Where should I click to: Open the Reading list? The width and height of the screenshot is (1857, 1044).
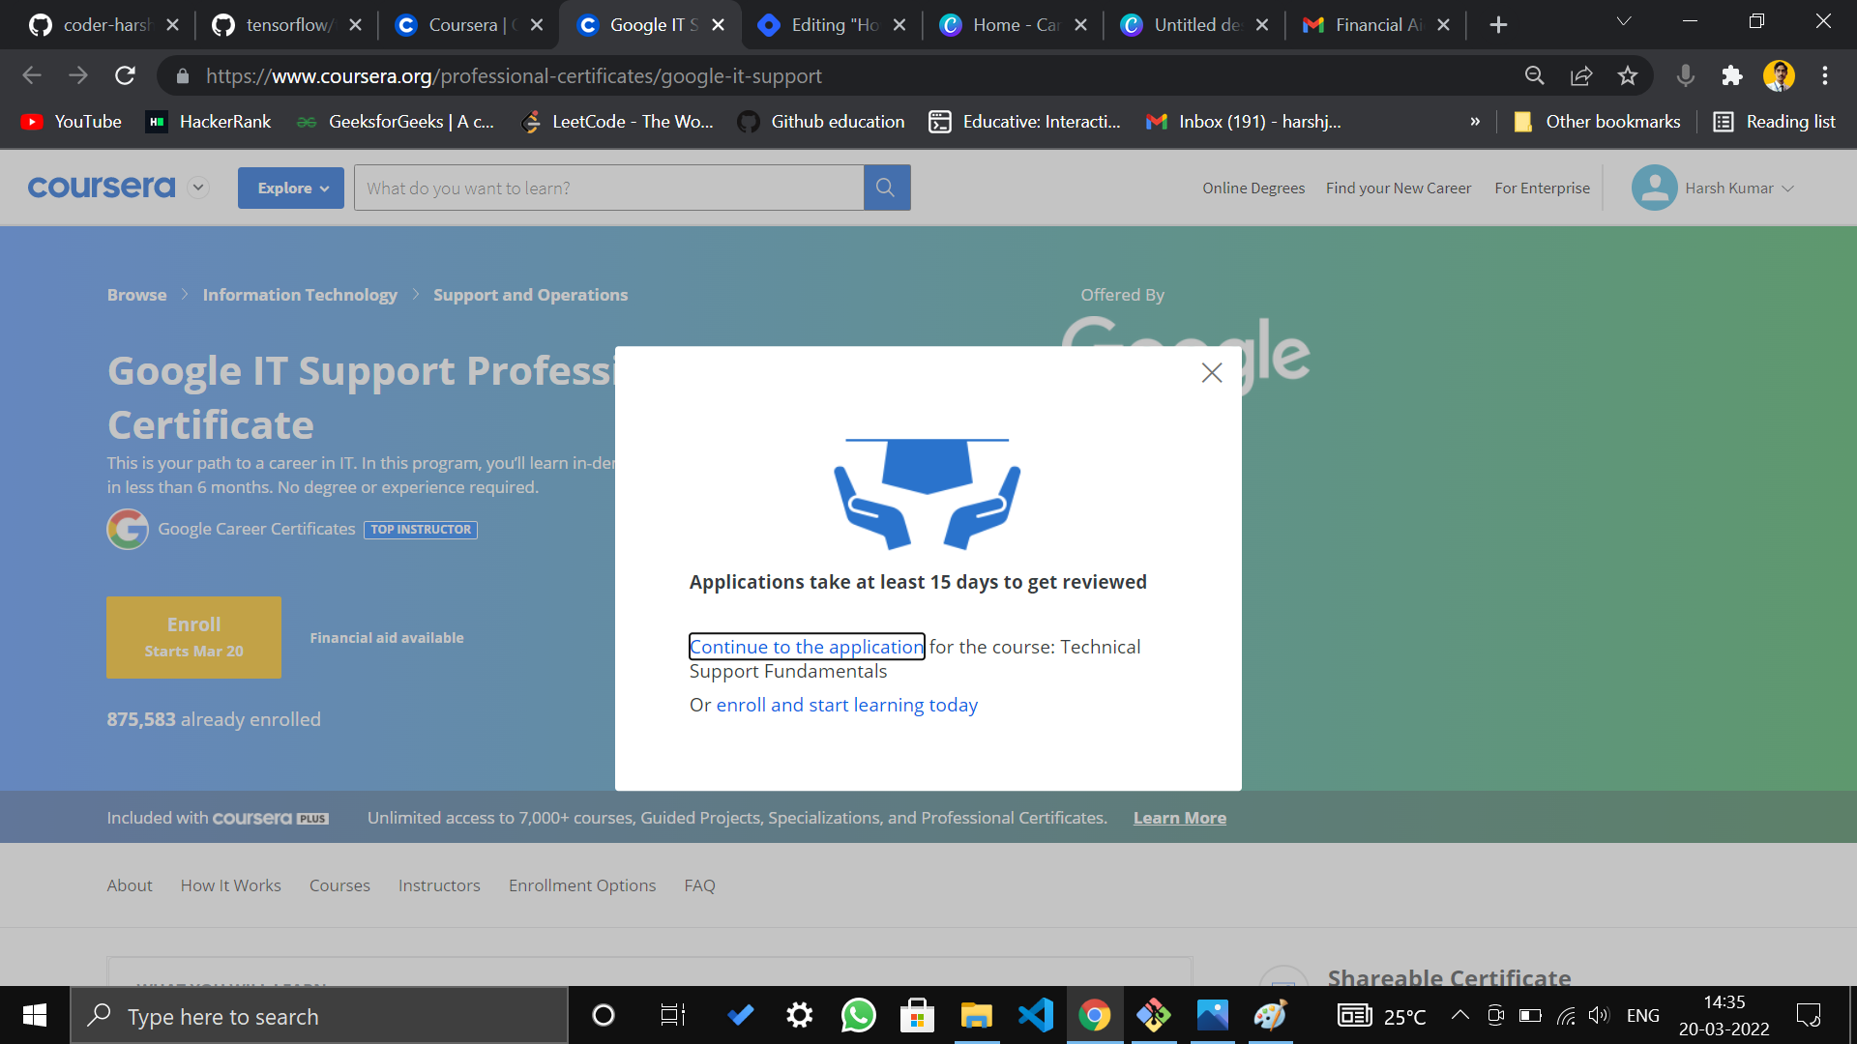click(1775, 122)
